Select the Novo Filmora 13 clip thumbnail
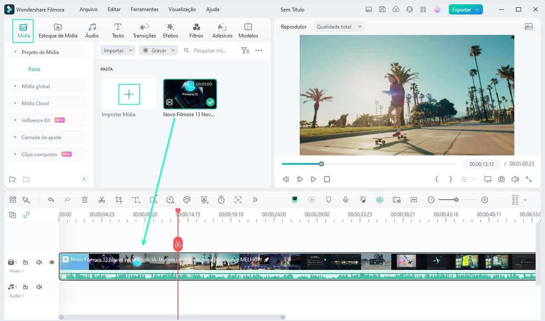545x321 pixels. 190,94
